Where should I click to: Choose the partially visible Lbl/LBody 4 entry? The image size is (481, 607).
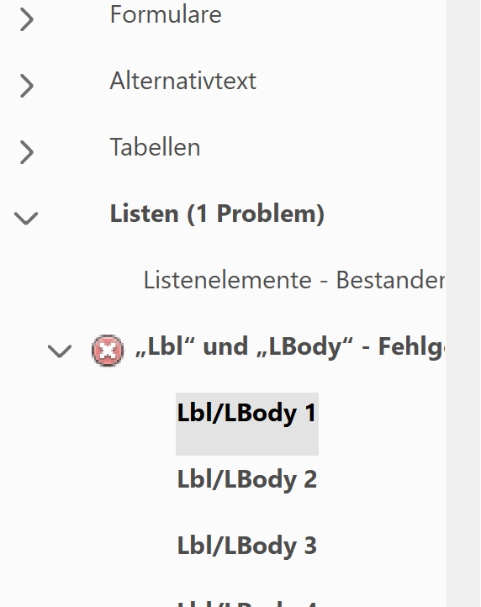(246, 603)
